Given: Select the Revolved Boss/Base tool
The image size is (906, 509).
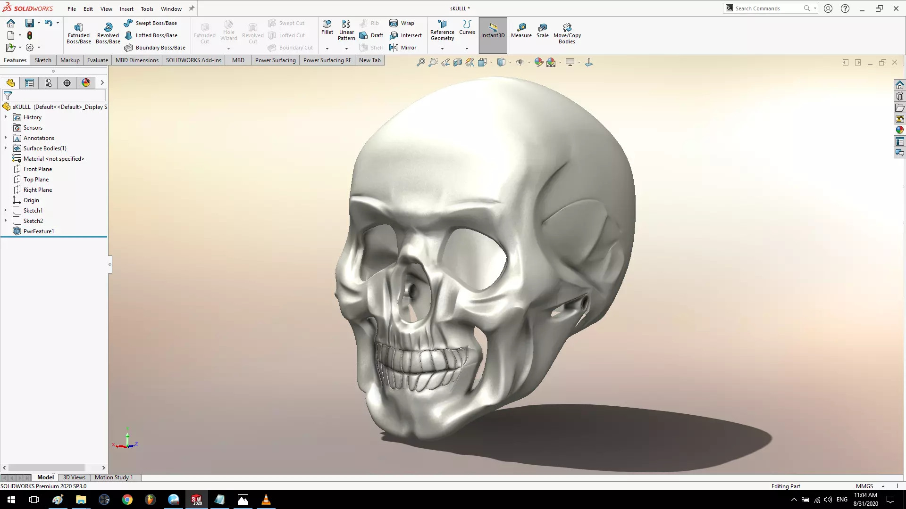Looking at the screenshot, I should (108, 33).
